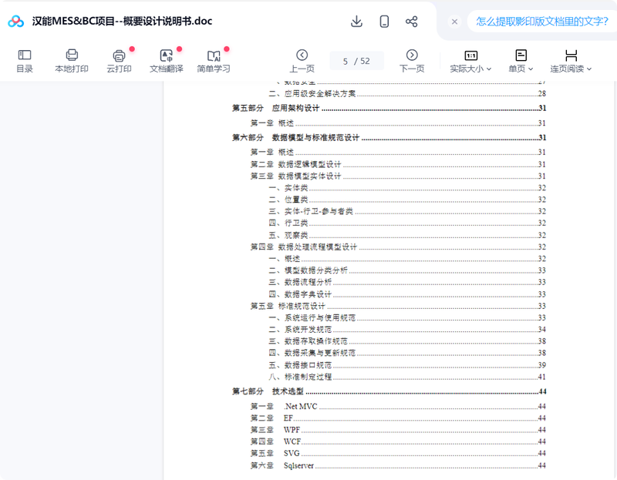Click TOC entry 一、系统运行与使用规范
The height and width of the screenshot is (480, 617).
pos(407,317)
